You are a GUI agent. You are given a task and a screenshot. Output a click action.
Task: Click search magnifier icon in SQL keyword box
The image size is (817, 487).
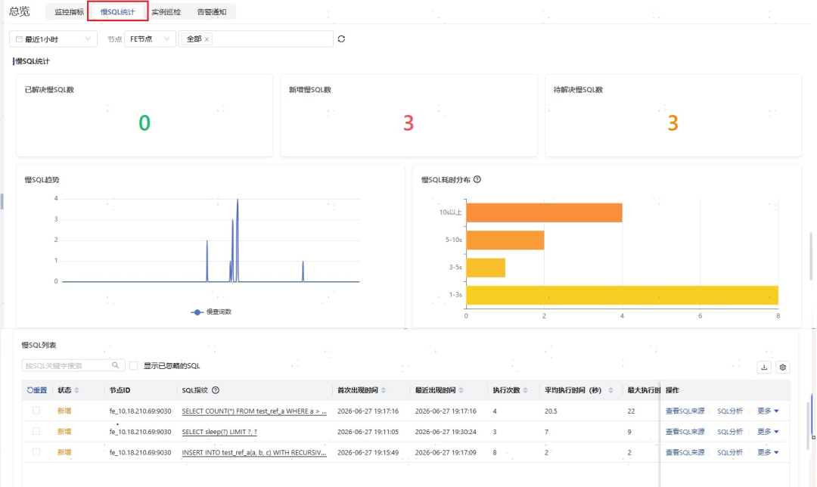tap(115, 366)
